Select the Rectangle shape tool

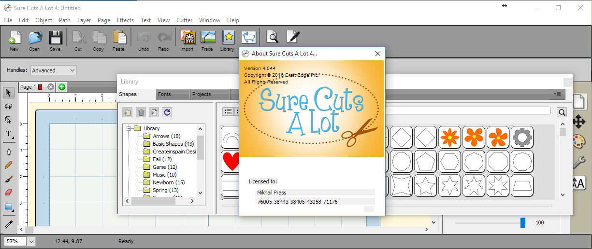click(9, 207)
